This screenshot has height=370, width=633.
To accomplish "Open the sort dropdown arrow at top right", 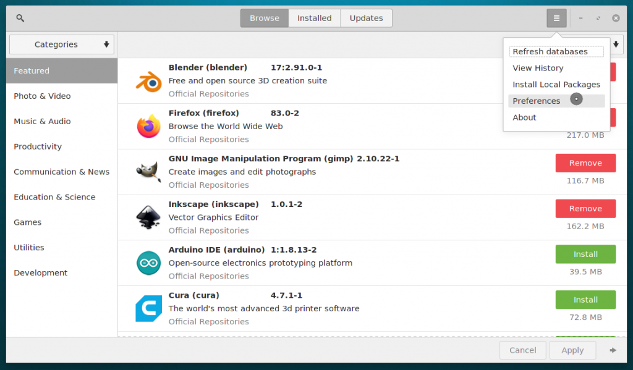I will (616, 44).
